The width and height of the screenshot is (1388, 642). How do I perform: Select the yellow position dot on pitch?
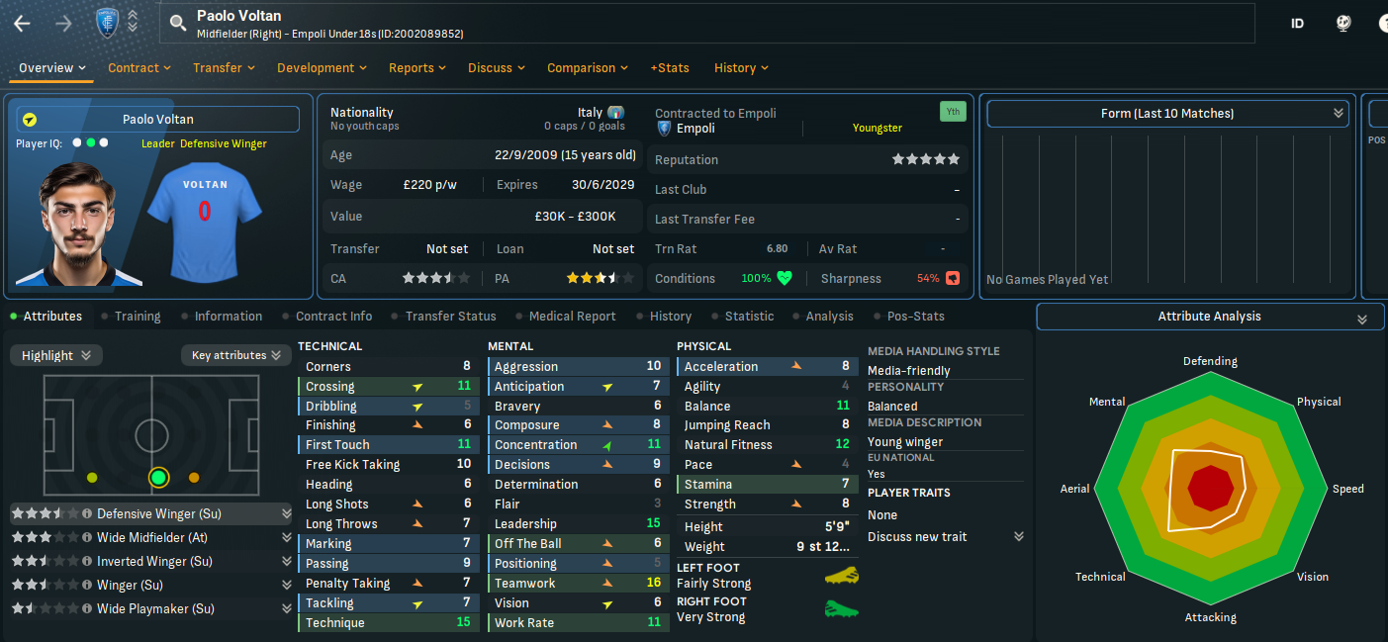(92, 478)
